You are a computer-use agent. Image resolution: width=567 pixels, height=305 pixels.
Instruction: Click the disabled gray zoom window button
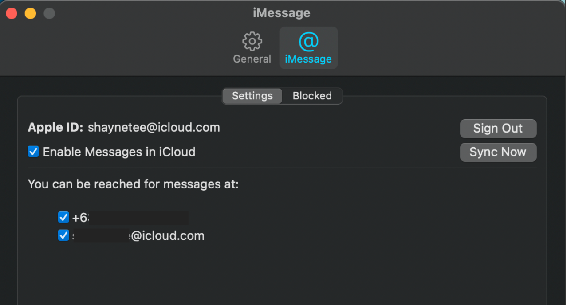pos(49,13)
